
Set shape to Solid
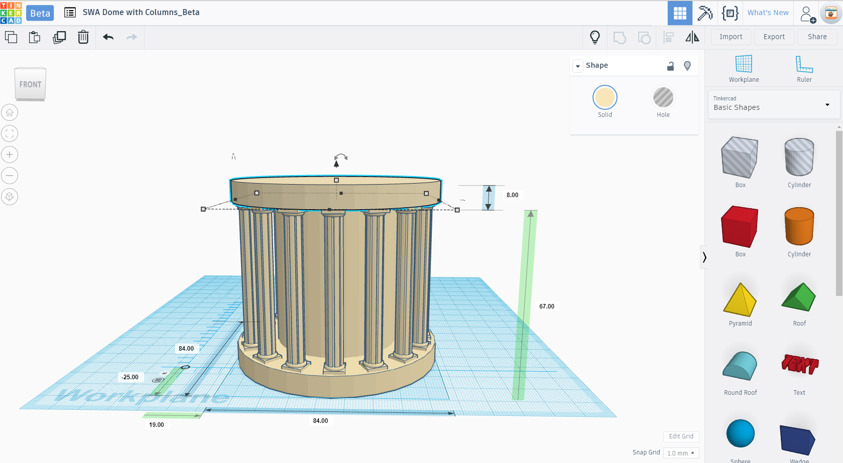point(605,97)
